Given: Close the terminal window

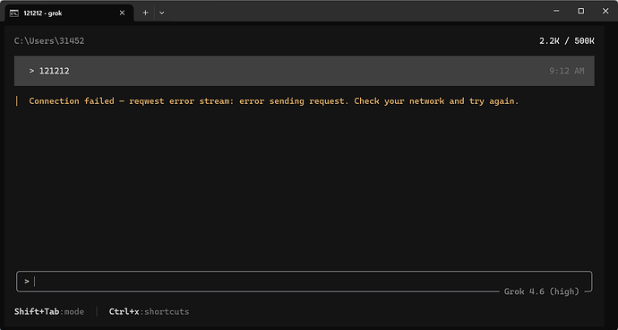Looking at the screenshot, I should (x=605, y=11).
